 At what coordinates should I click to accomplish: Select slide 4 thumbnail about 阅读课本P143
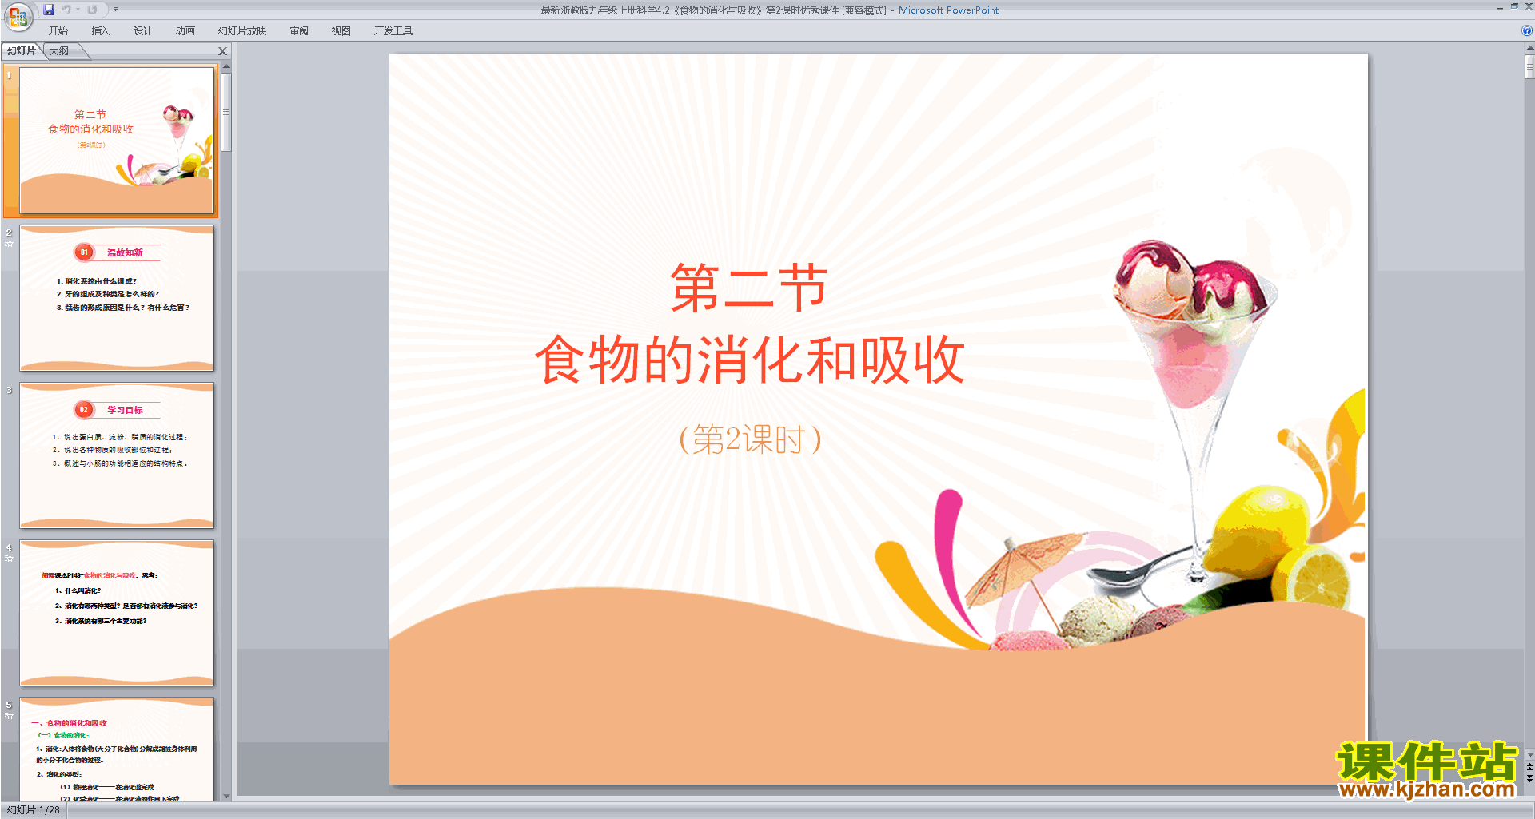tap(117, 613)
